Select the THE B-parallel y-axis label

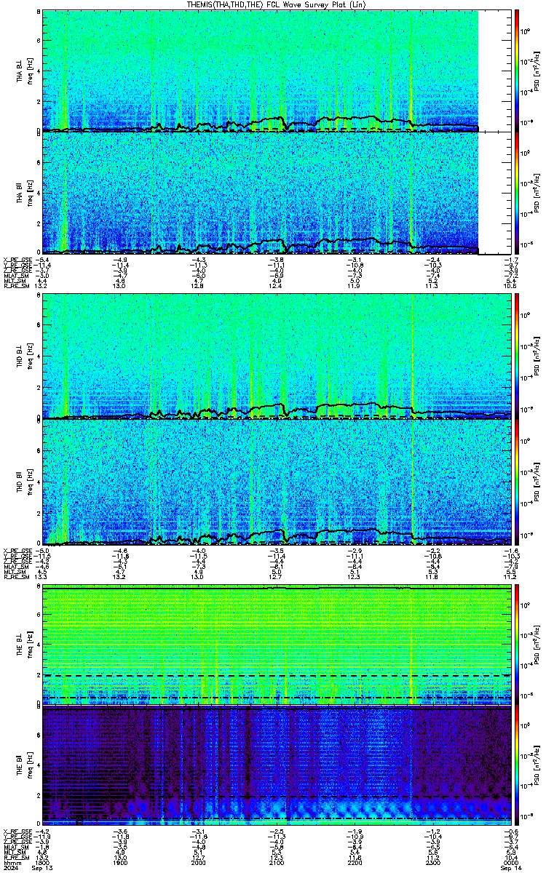[x=20, y=764]
